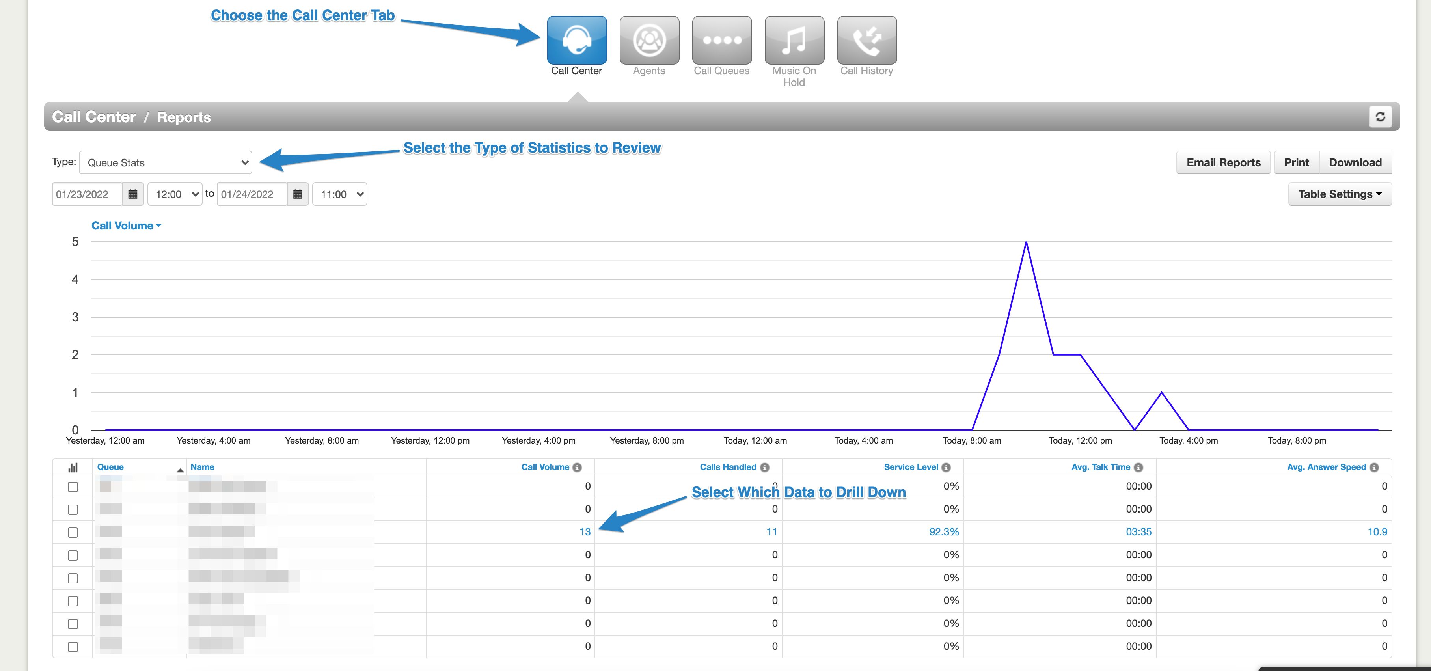Open the 92.3% Service Level link
The width and height of the screenshot is (1431, 671).
(x=944, y=531)
